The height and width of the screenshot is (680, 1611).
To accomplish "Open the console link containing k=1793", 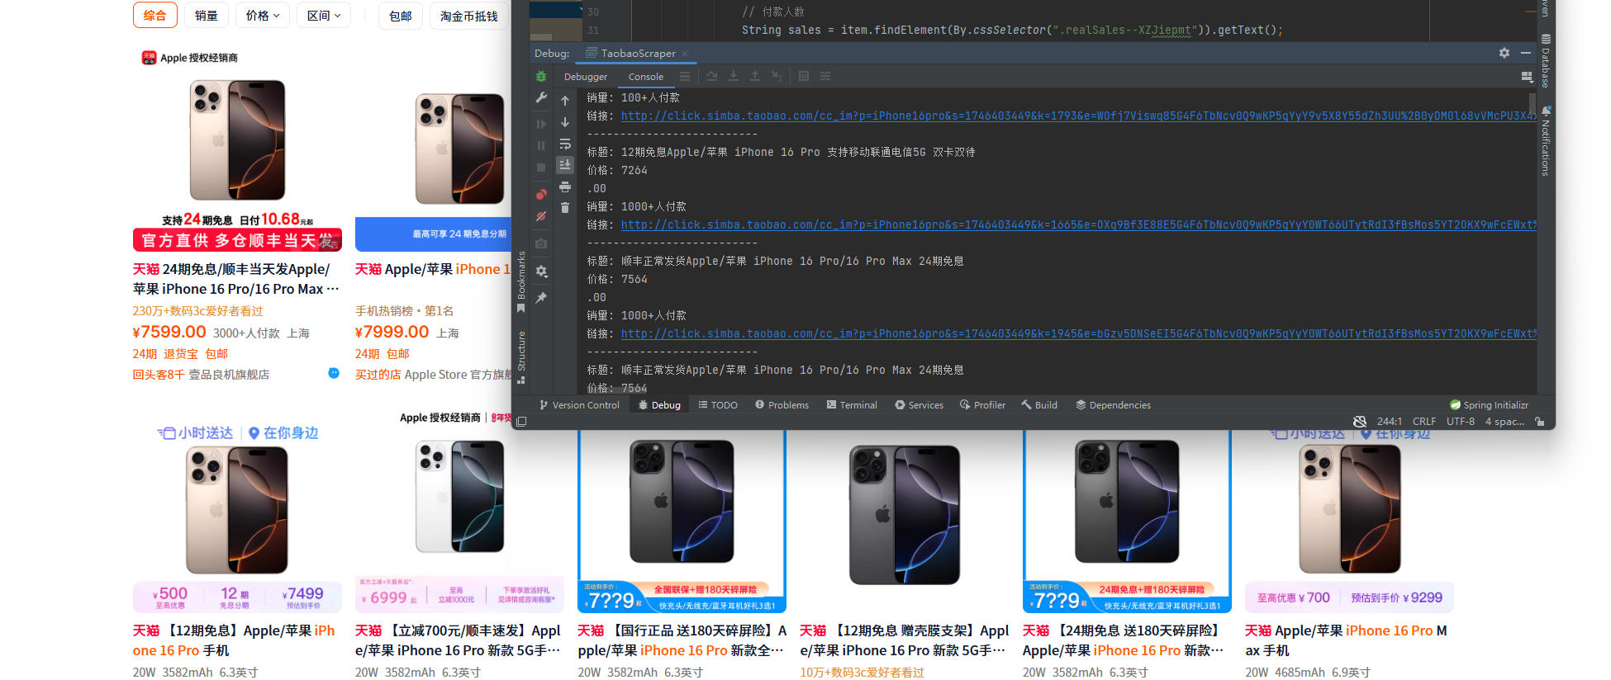I will click(1078, 116).
